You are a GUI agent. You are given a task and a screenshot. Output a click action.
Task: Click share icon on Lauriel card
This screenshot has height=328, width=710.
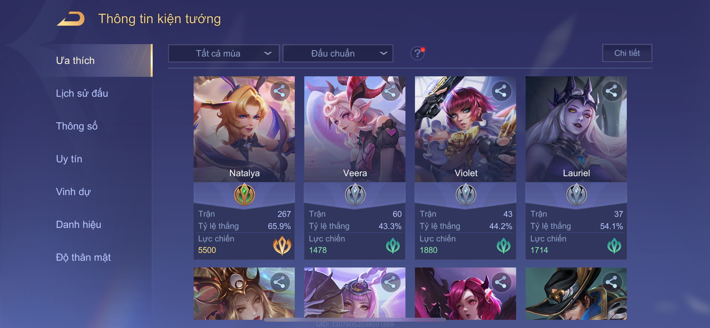[x=611, y=91]
